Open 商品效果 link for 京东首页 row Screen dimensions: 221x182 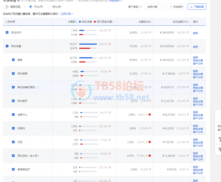coord(198,102)
